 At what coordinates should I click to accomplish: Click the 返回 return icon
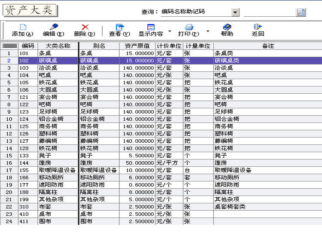click(258, 27)
